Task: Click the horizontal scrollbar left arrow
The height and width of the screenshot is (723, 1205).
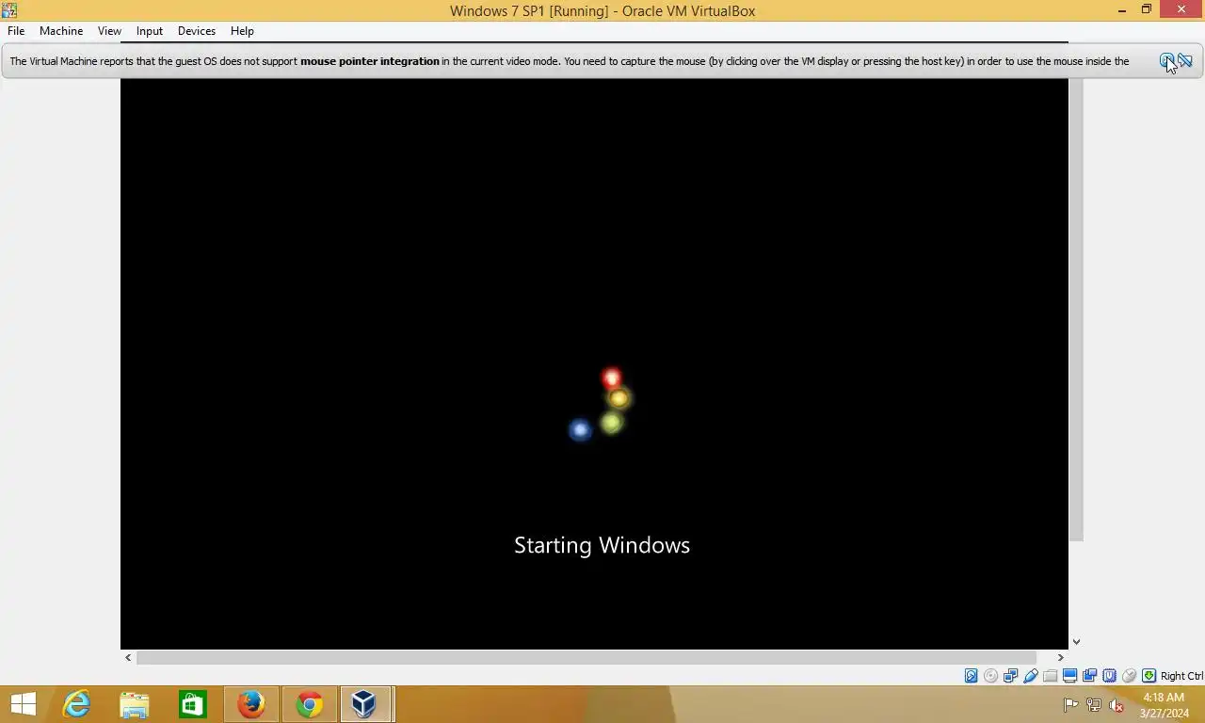Action: [x=128, y=658]
